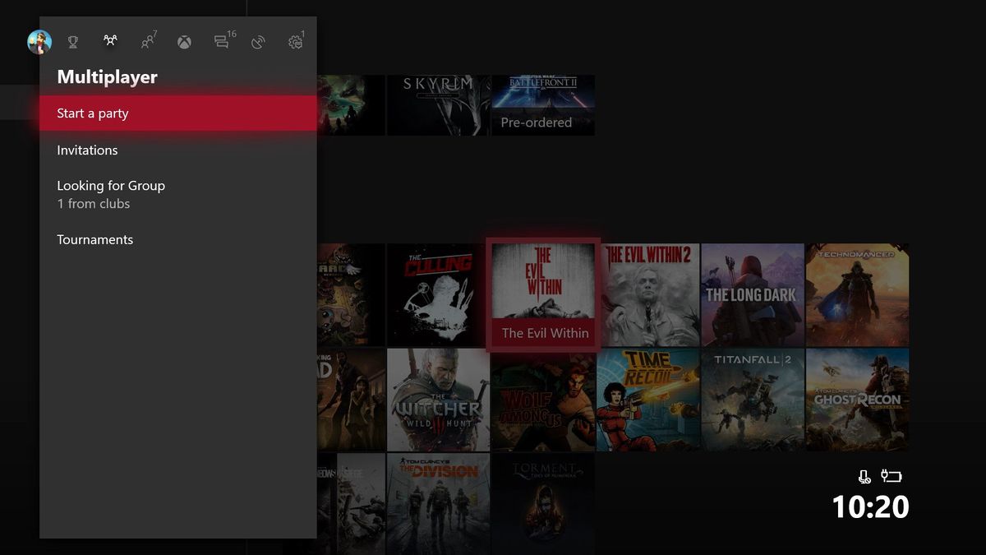Click the controller battery charging icon

891,475
